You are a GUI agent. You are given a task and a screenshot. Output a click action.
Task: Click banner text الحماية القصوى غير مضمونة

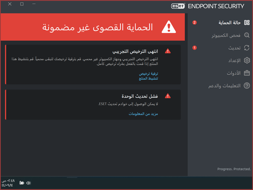click(x=98, y=27)
